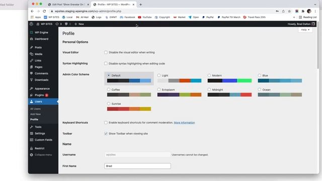Click Sunrise scheme color strip
Screen dimensions: 322x181
(x=129, y=109)
